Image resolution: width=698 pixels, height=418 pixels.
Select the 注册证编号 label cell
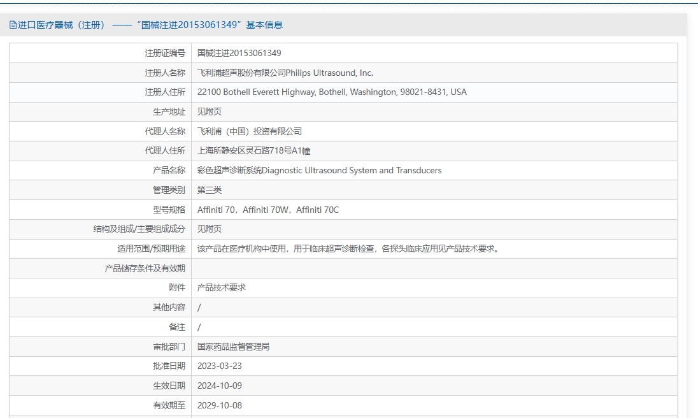(x=165, y=53)
